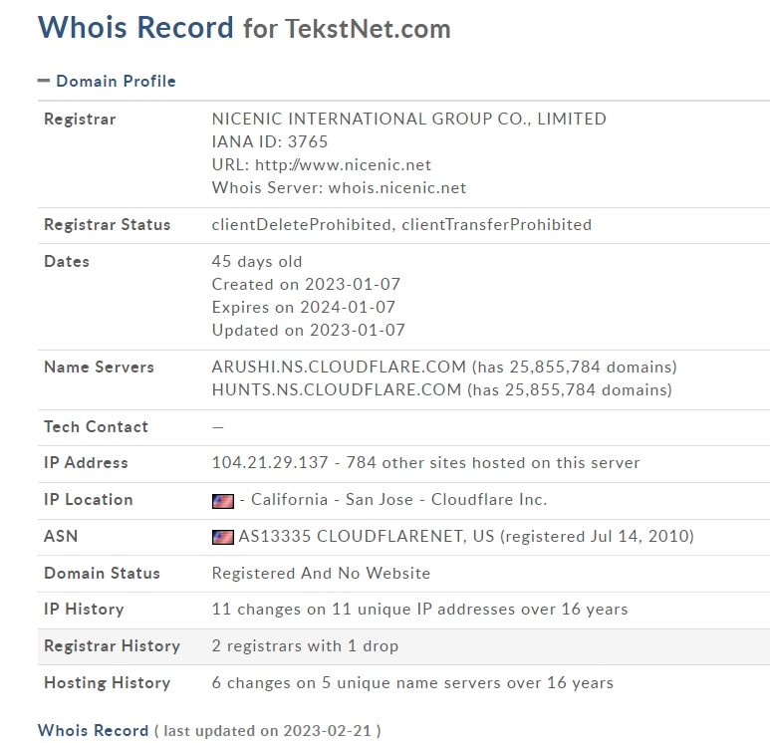Click the US flag in ASN row

pos(223,537)
